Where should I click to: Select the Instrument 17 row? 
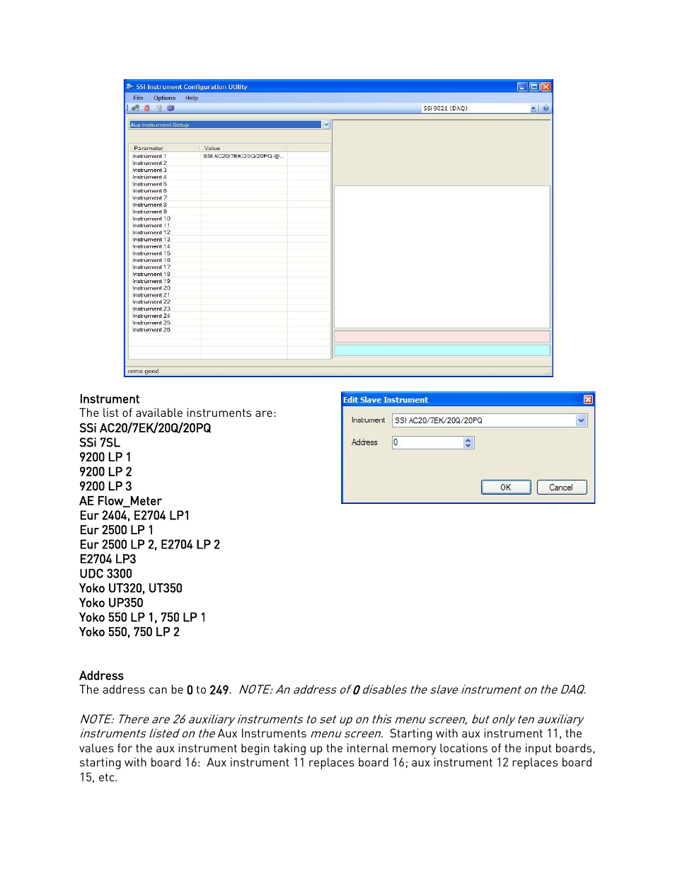tap(229, 267)
